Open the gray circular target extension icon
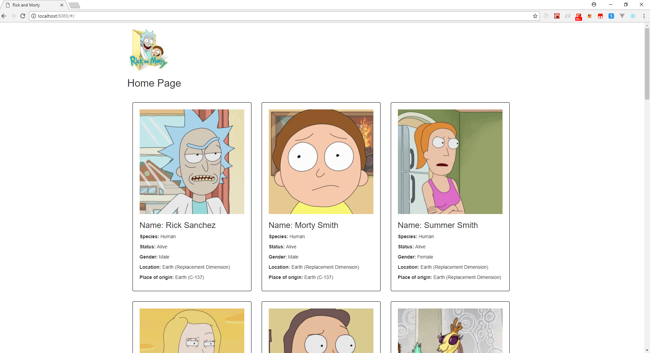Image resolution: width=650 pixels, height=353 pixels. click(x=546, y=16)
